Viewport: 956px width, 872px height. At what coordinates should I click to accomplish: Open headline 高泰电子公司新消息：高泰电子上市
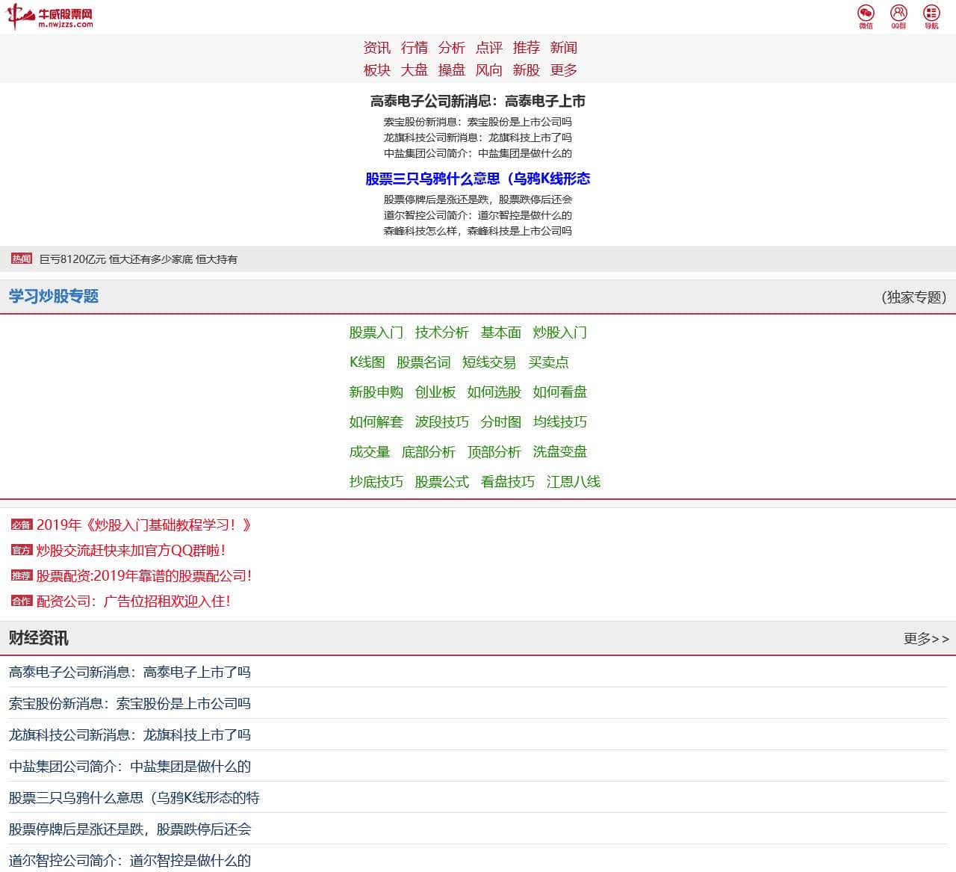(478, 101)
